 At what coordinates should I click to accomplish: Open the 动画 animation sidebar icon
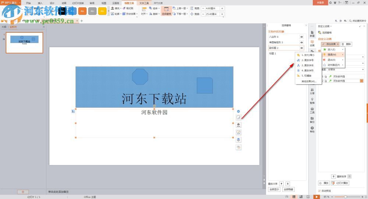coord(312,43)
